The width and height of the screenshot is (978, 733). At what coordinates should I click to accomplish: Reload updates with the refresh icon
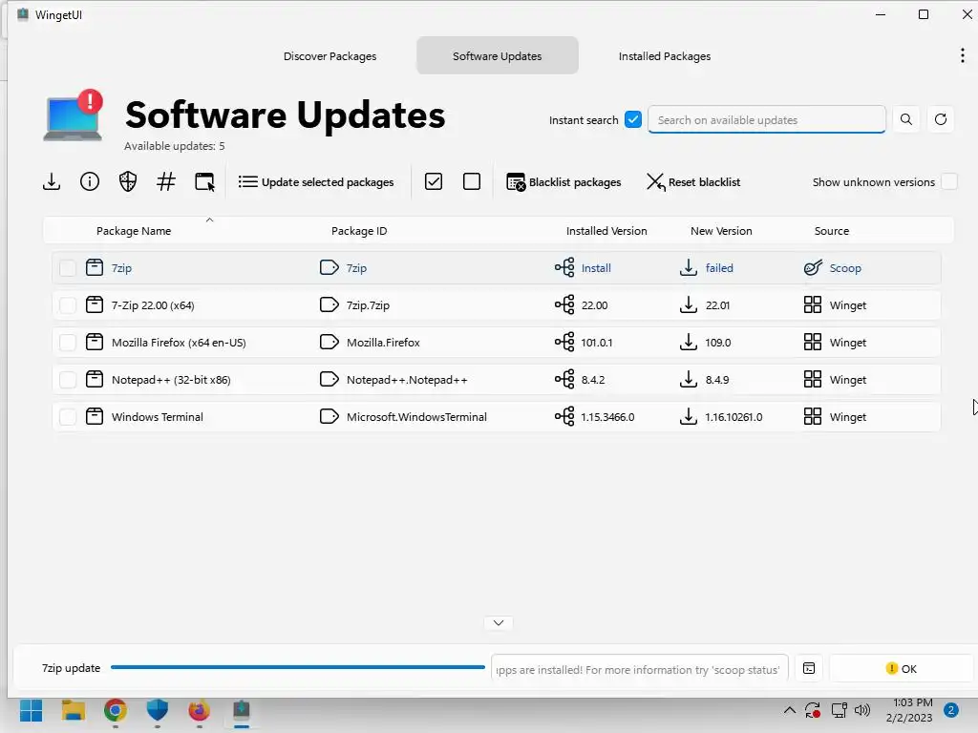[x=941, y=119]
